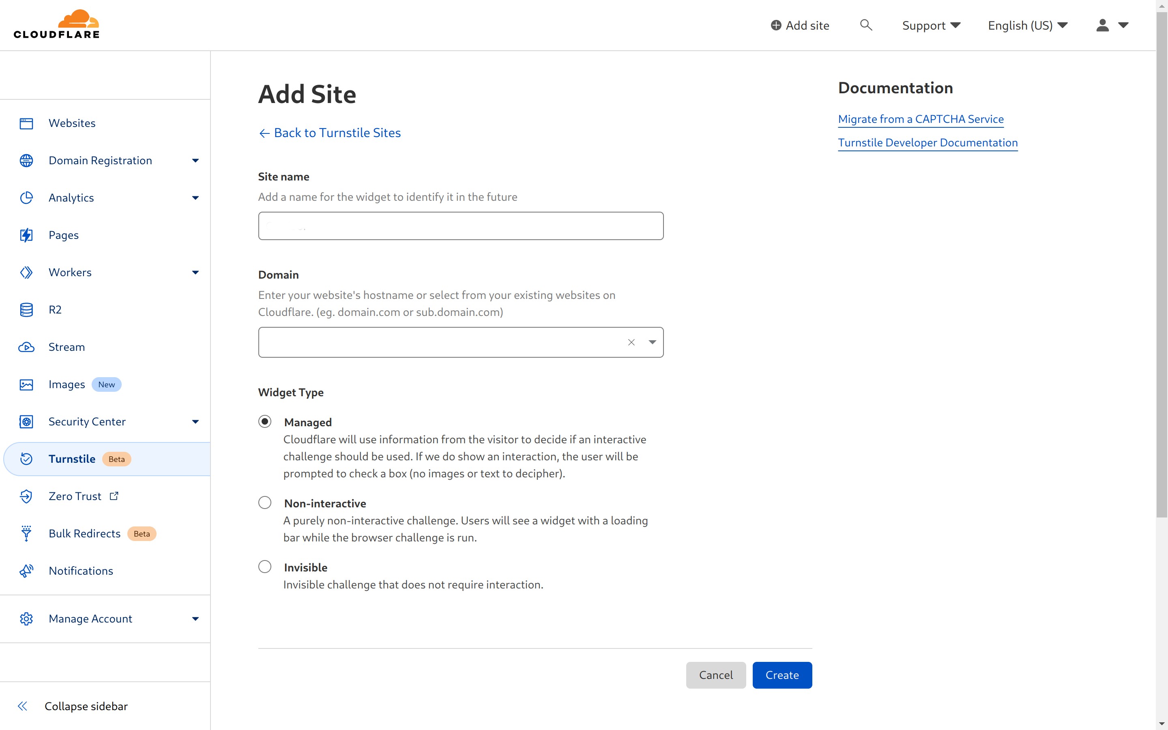Click the Images picture icon
Screen dimensions: 1168x730
click(x=26, y=385)
